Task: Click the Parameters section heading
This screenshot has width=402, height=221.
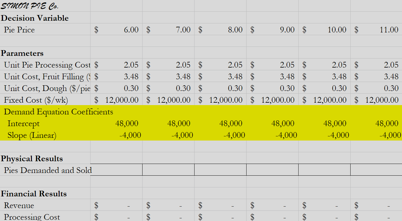Action: [x=22, y=53]
